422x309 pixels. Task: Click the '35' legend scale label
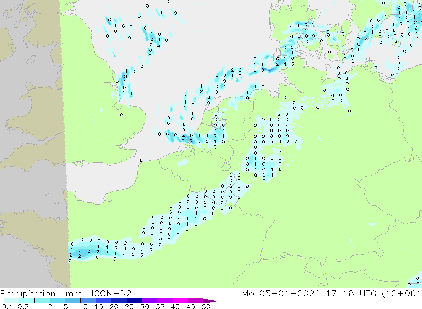coord(160,306)
